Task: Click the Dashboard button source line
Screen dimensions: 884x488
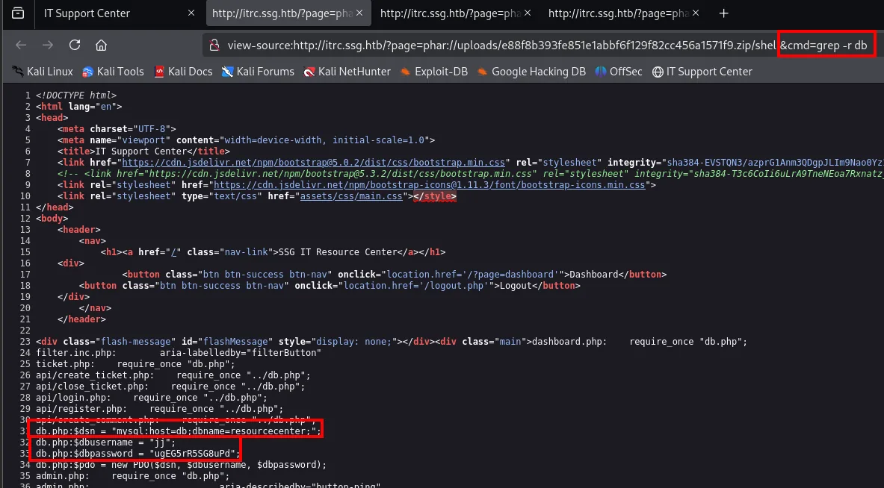Action: coord(394,275)
